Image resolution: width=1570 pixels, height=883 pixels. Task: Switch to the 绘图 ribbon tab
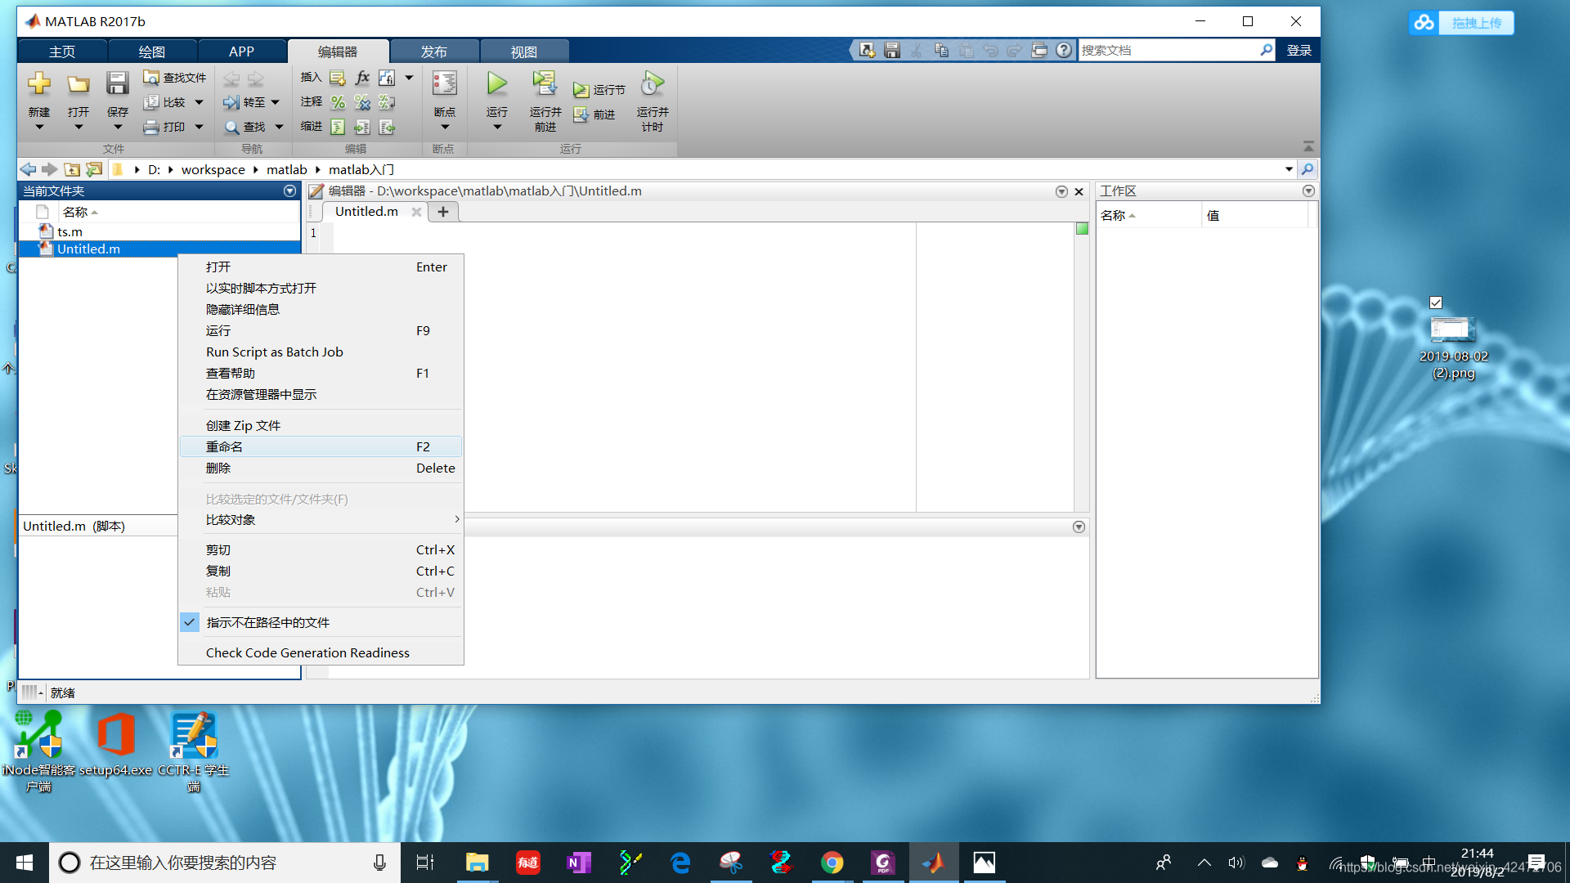click(152, 52)
